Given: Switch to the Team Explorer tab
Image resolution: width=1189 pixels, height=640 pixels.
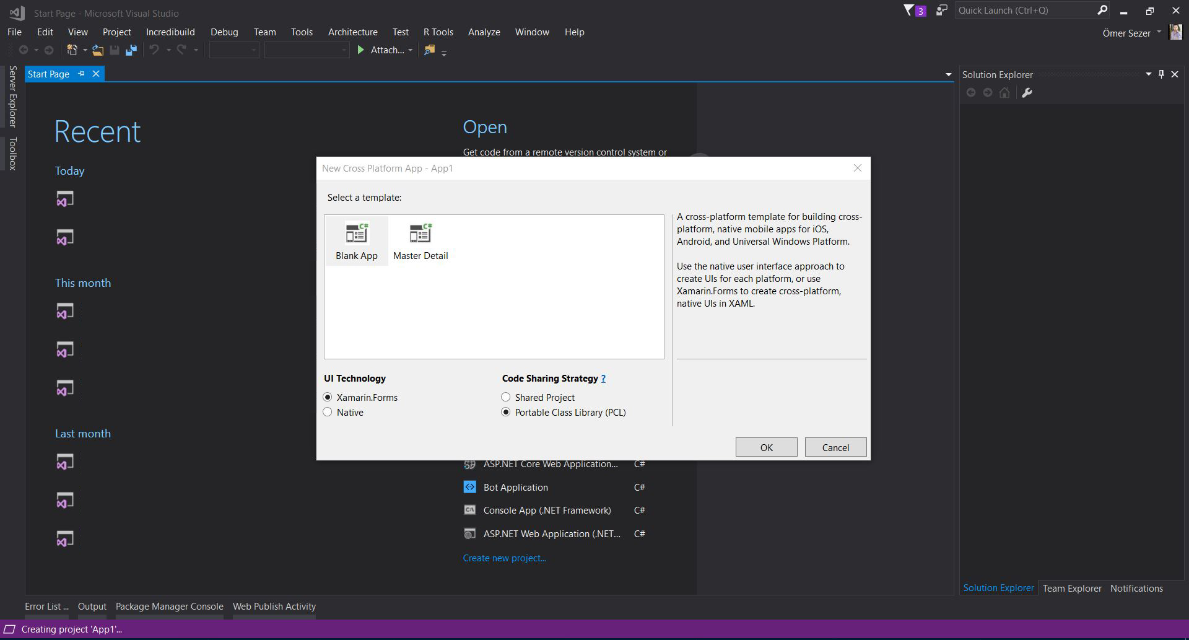Looking at the screenshot, I should click(1072, 588).
